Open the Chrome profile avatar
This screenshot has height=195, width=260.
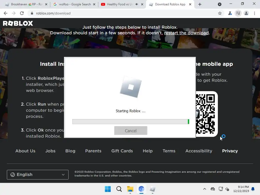coord(246,13)
